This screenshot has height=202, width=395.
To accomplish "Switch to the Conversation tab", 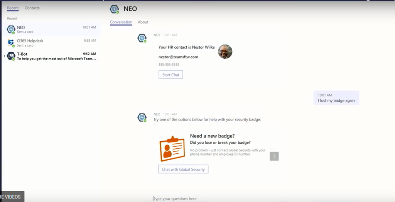I will 121,22.
